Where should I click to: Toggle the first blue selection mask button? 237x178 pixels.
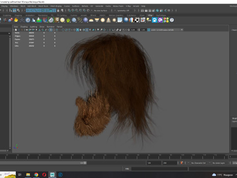tap(28, 10)
